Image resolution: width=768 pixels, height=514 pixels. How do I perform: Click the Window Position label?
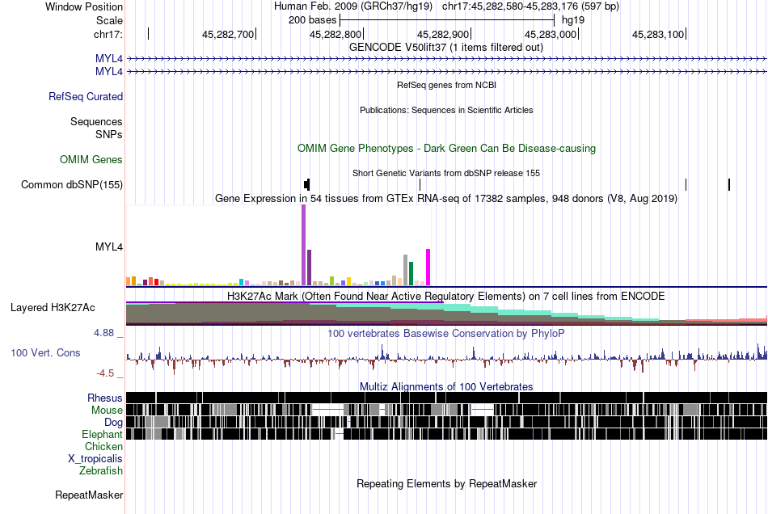[84, 6]
